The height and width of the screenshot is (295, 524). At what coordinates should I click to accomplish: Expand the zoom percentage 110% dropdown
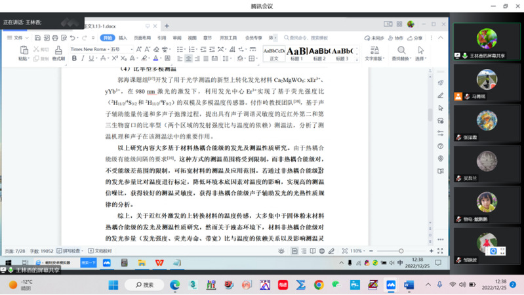(x=356, y=251)
